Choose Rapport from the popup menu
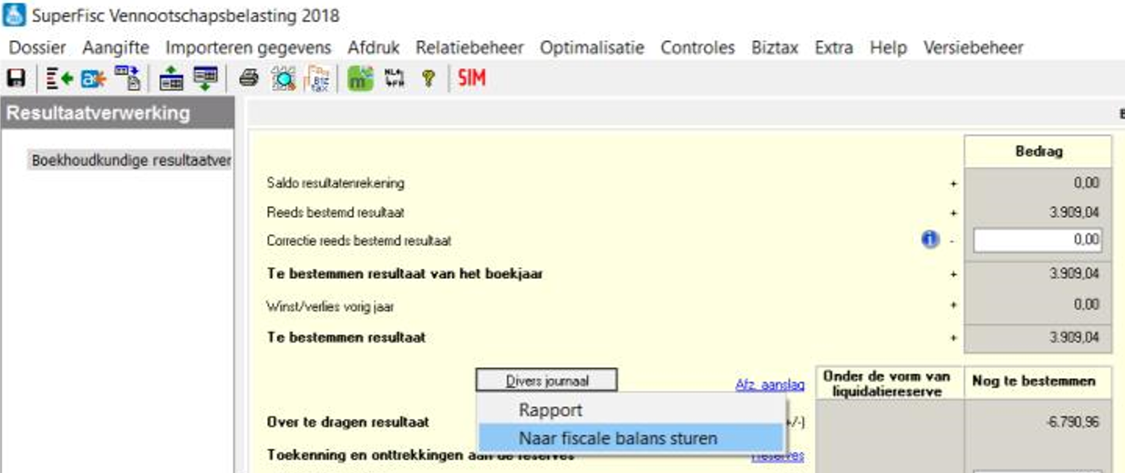 click(x=551, y=410)
